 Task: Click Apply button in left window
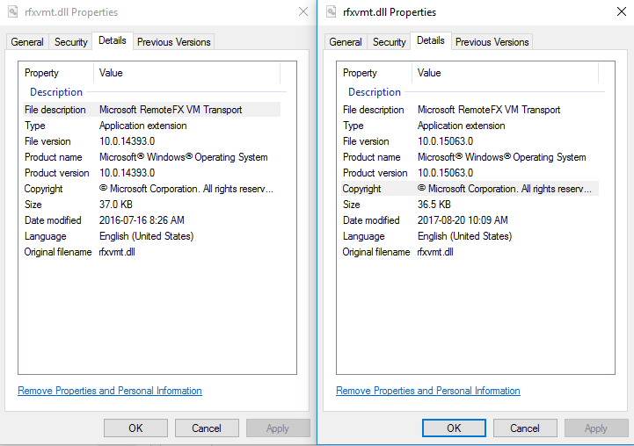[278, 428]
